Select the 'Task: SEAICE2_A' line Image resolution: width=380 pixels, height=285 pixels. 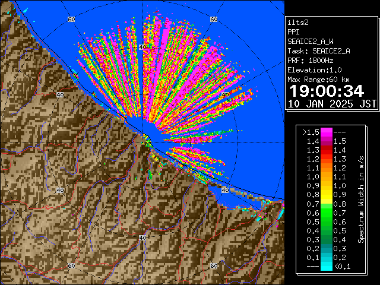pyautogui.click(x=319, y=51)
